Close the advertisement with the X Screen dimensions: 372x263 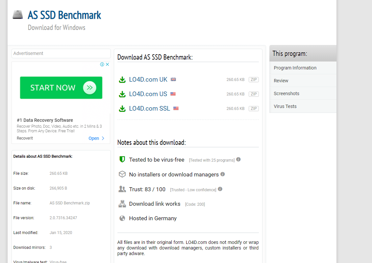[108, 64]
